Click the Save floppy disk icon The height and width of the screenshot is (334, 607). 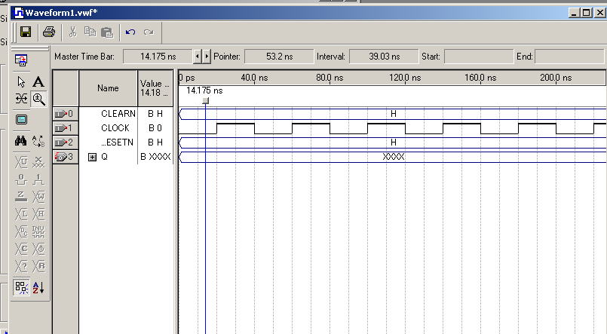26,32
